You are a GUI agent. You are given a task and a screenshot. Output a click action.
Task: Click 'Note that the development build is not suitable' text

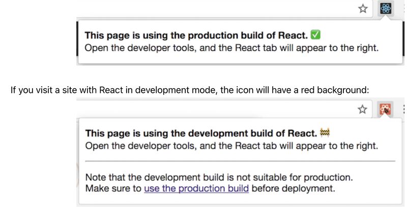coord(219,177)
